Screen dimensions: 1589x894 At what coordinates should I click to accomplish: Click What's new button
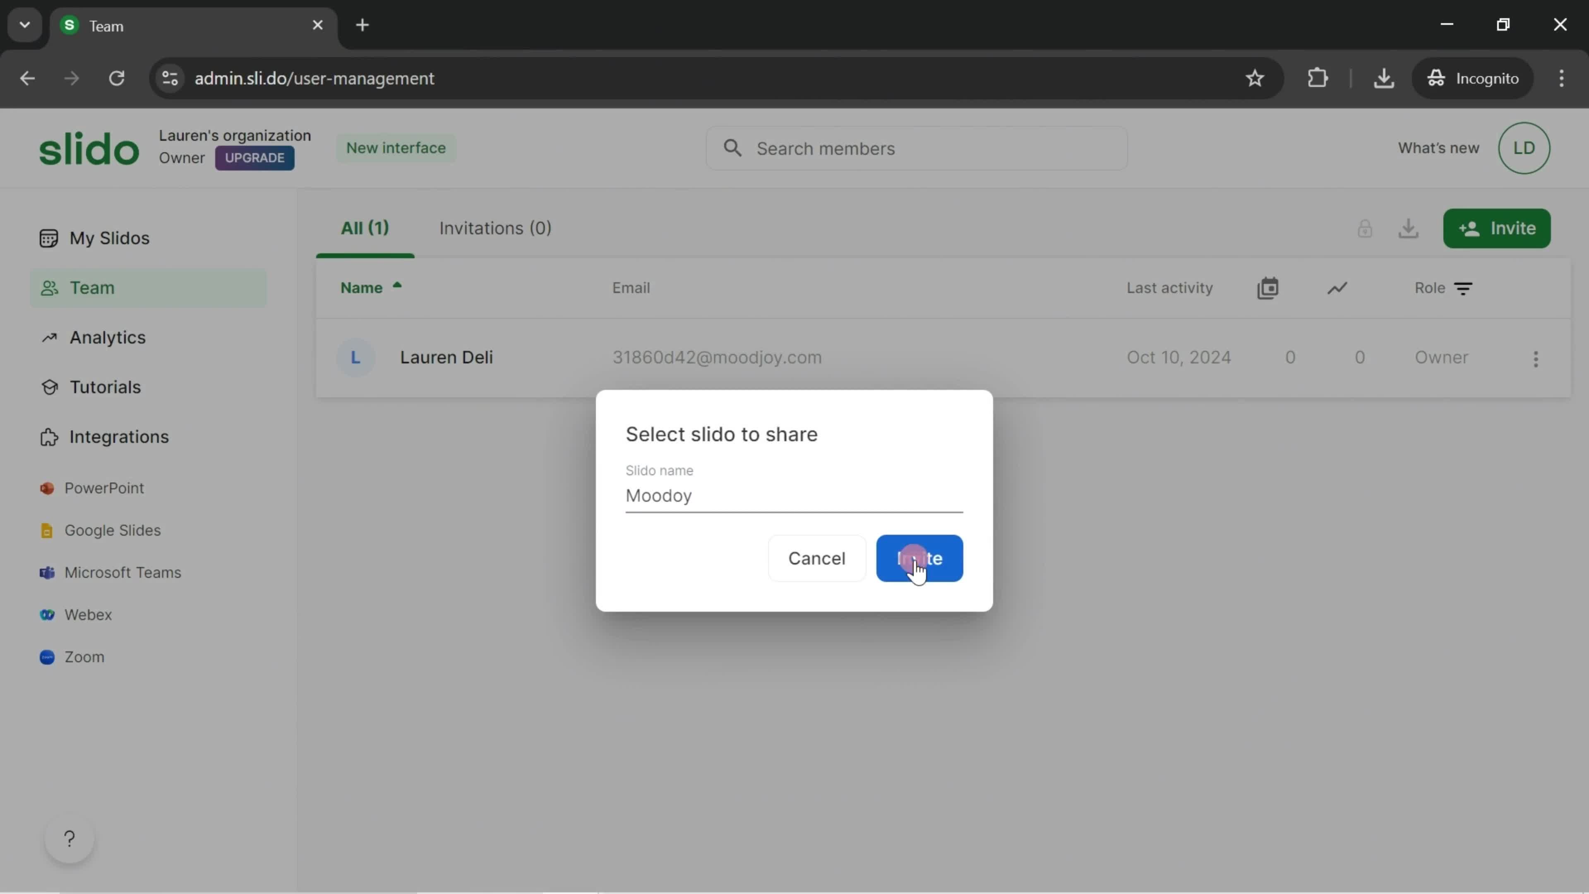pos(1438,147)
